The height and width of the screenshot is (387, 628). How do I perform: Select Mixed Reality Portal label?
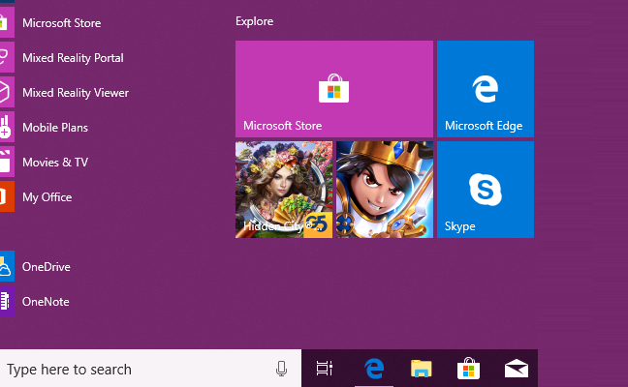pos(73,58)
